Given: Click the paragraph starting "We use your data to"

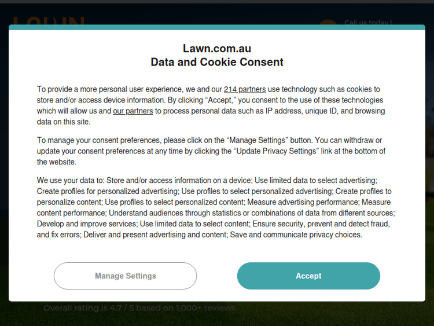Looking at the screenshot, I should click(x=214, y=208).
